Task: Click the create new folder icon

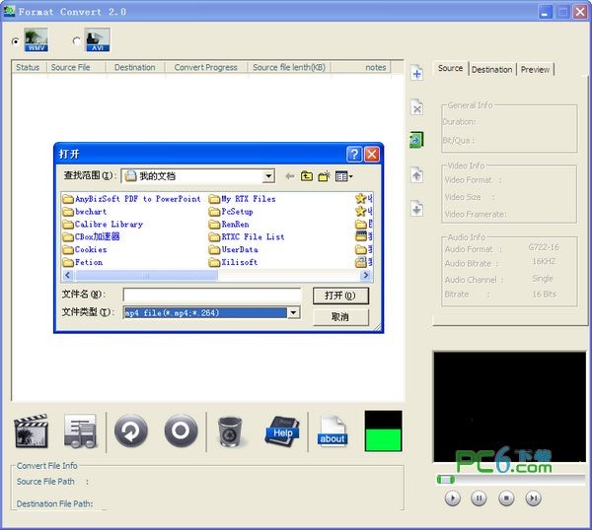Action: (325, 176)
